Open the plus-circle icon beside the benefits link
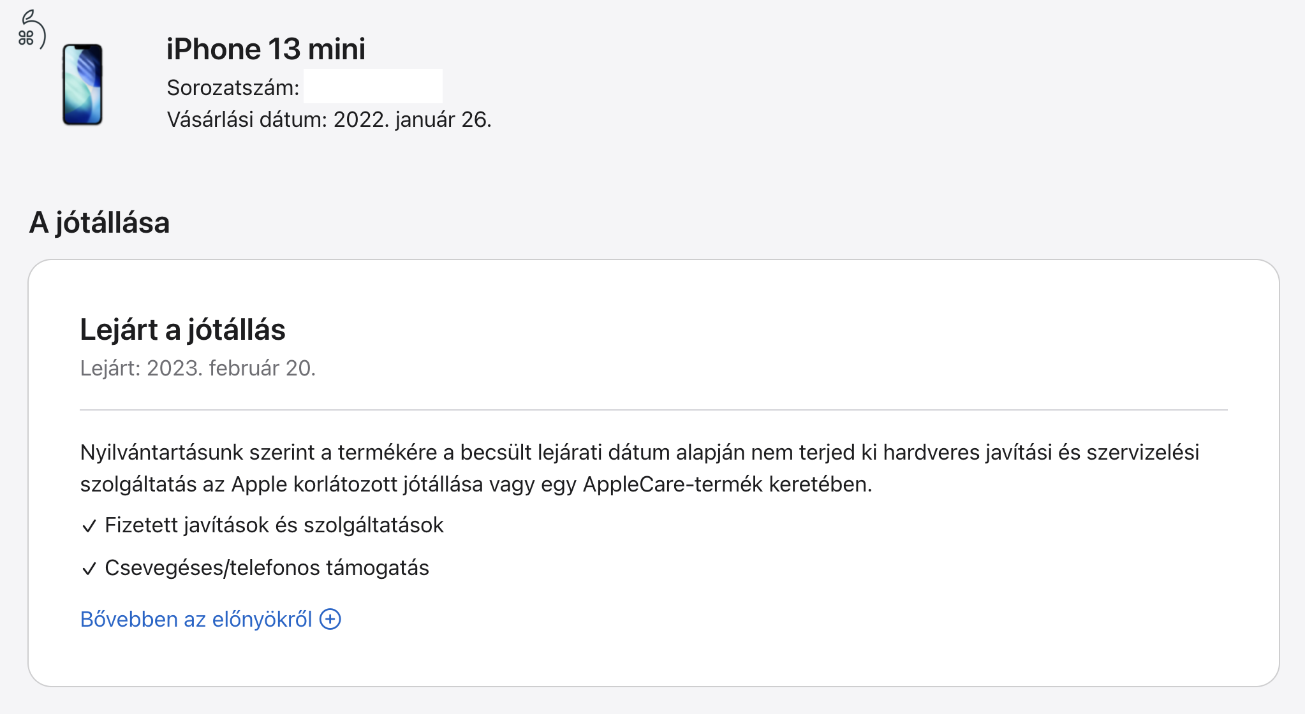This screenshot has height=714, width=1305. coord(330,618)
